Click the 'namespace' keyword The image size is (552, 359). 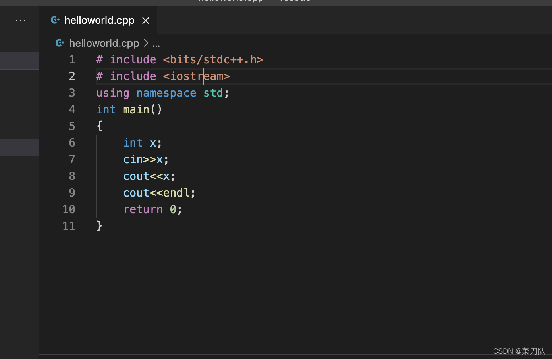coord(166,94)
